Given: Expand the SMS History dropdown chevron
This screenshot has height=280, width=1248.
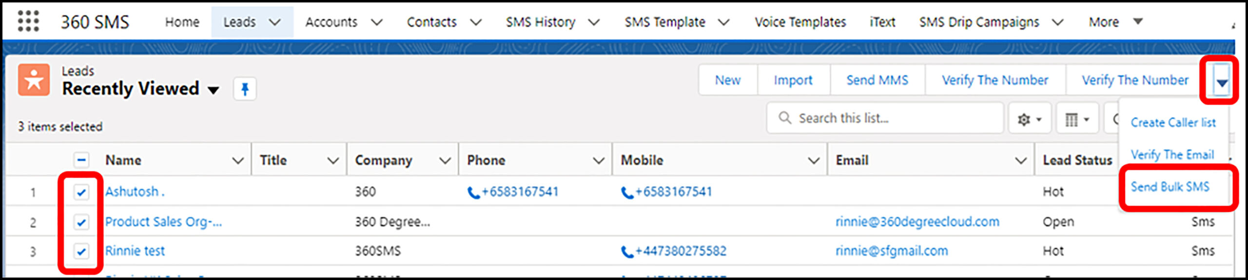Looking at the screenshot, I should tap(594, 22).
